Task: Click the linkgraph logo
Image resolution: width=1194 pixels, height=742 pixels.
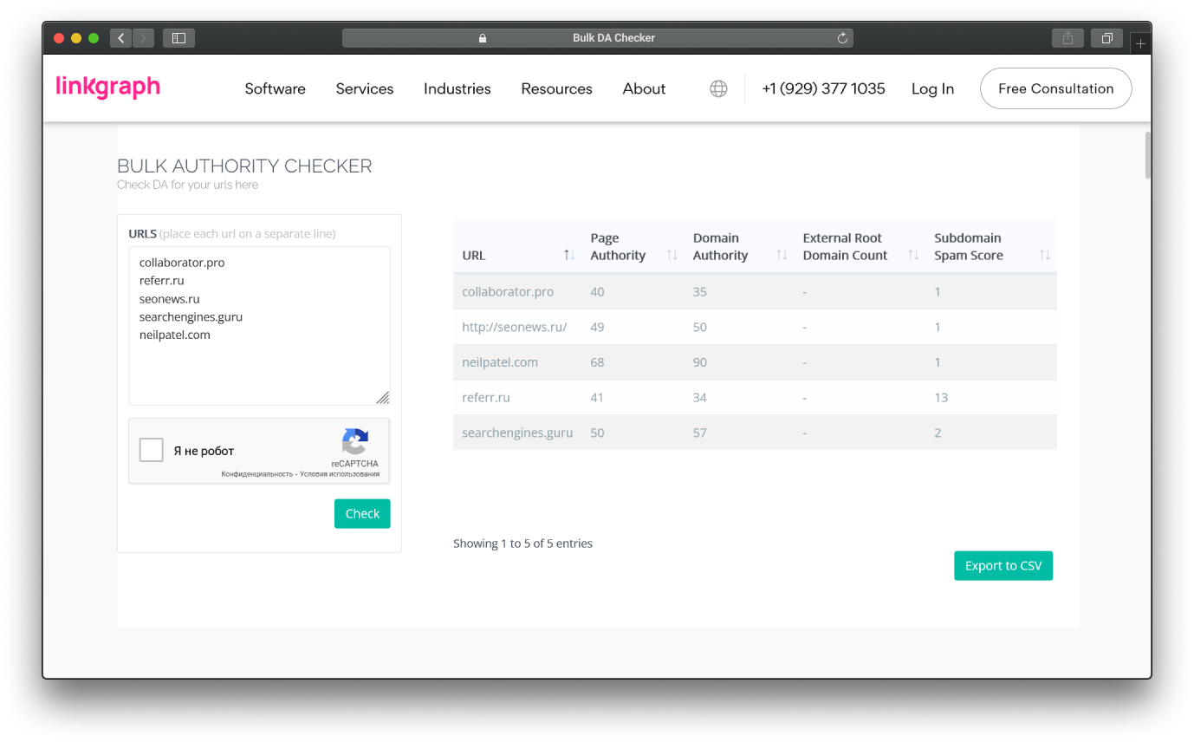Action: [108, 88]
